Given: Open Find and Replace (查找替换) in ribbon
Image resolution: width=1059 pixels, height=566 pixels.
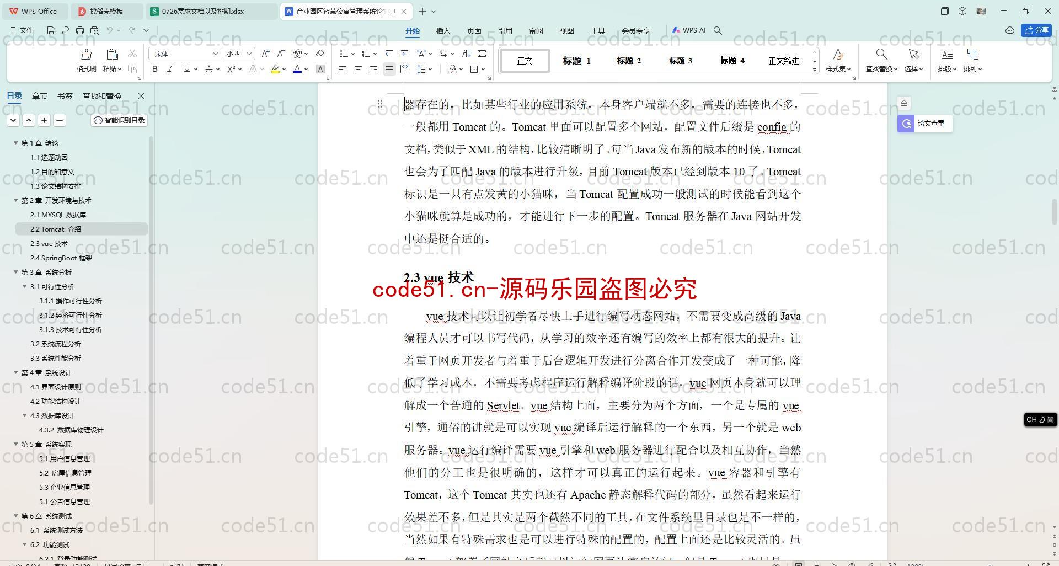Looking at the screenshot, I should (881, 61).
